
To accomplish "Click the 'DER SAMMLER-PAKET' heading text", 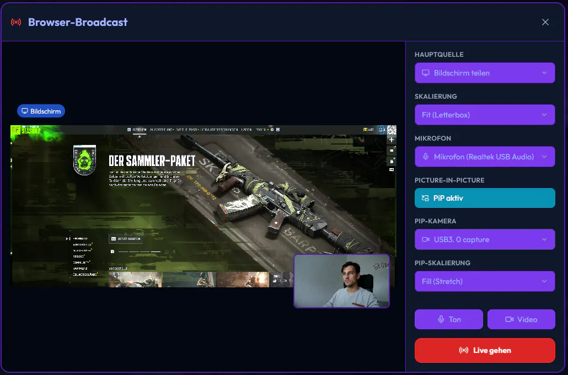I will (x=152, y=160).
